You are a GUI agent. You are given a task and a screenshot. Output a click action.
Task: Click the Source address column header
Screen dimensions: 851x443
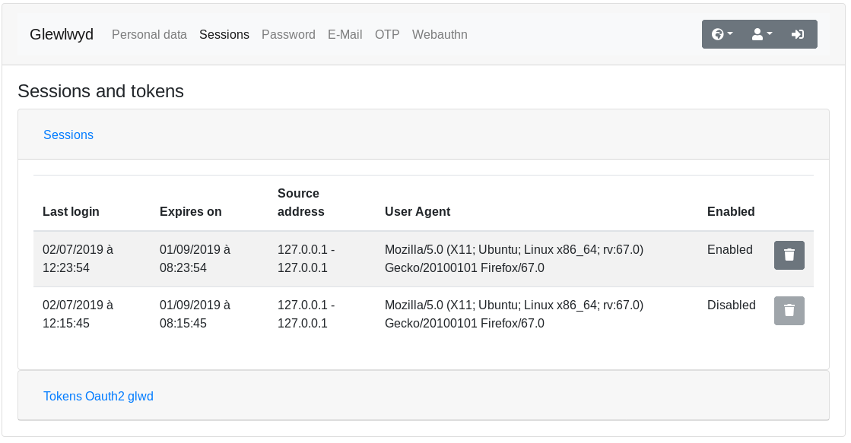(x=300, y=202)
